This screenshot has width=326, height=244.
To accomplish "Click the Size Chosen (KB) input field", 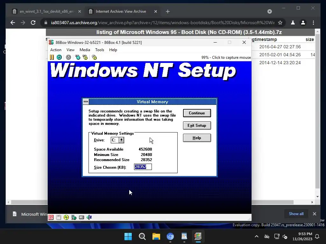I will (143, 167).
